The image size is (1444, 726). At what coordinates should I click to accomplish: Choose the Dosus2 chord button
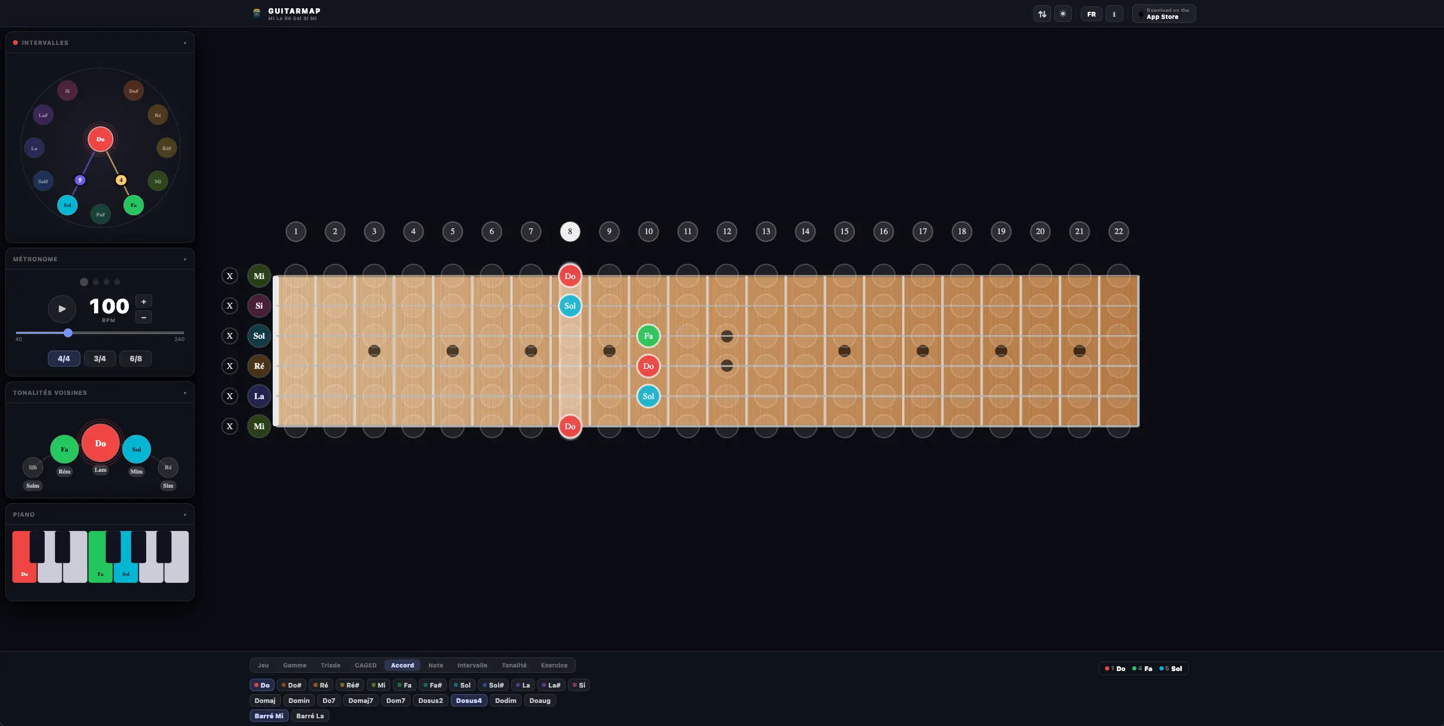tap(431, 701)
